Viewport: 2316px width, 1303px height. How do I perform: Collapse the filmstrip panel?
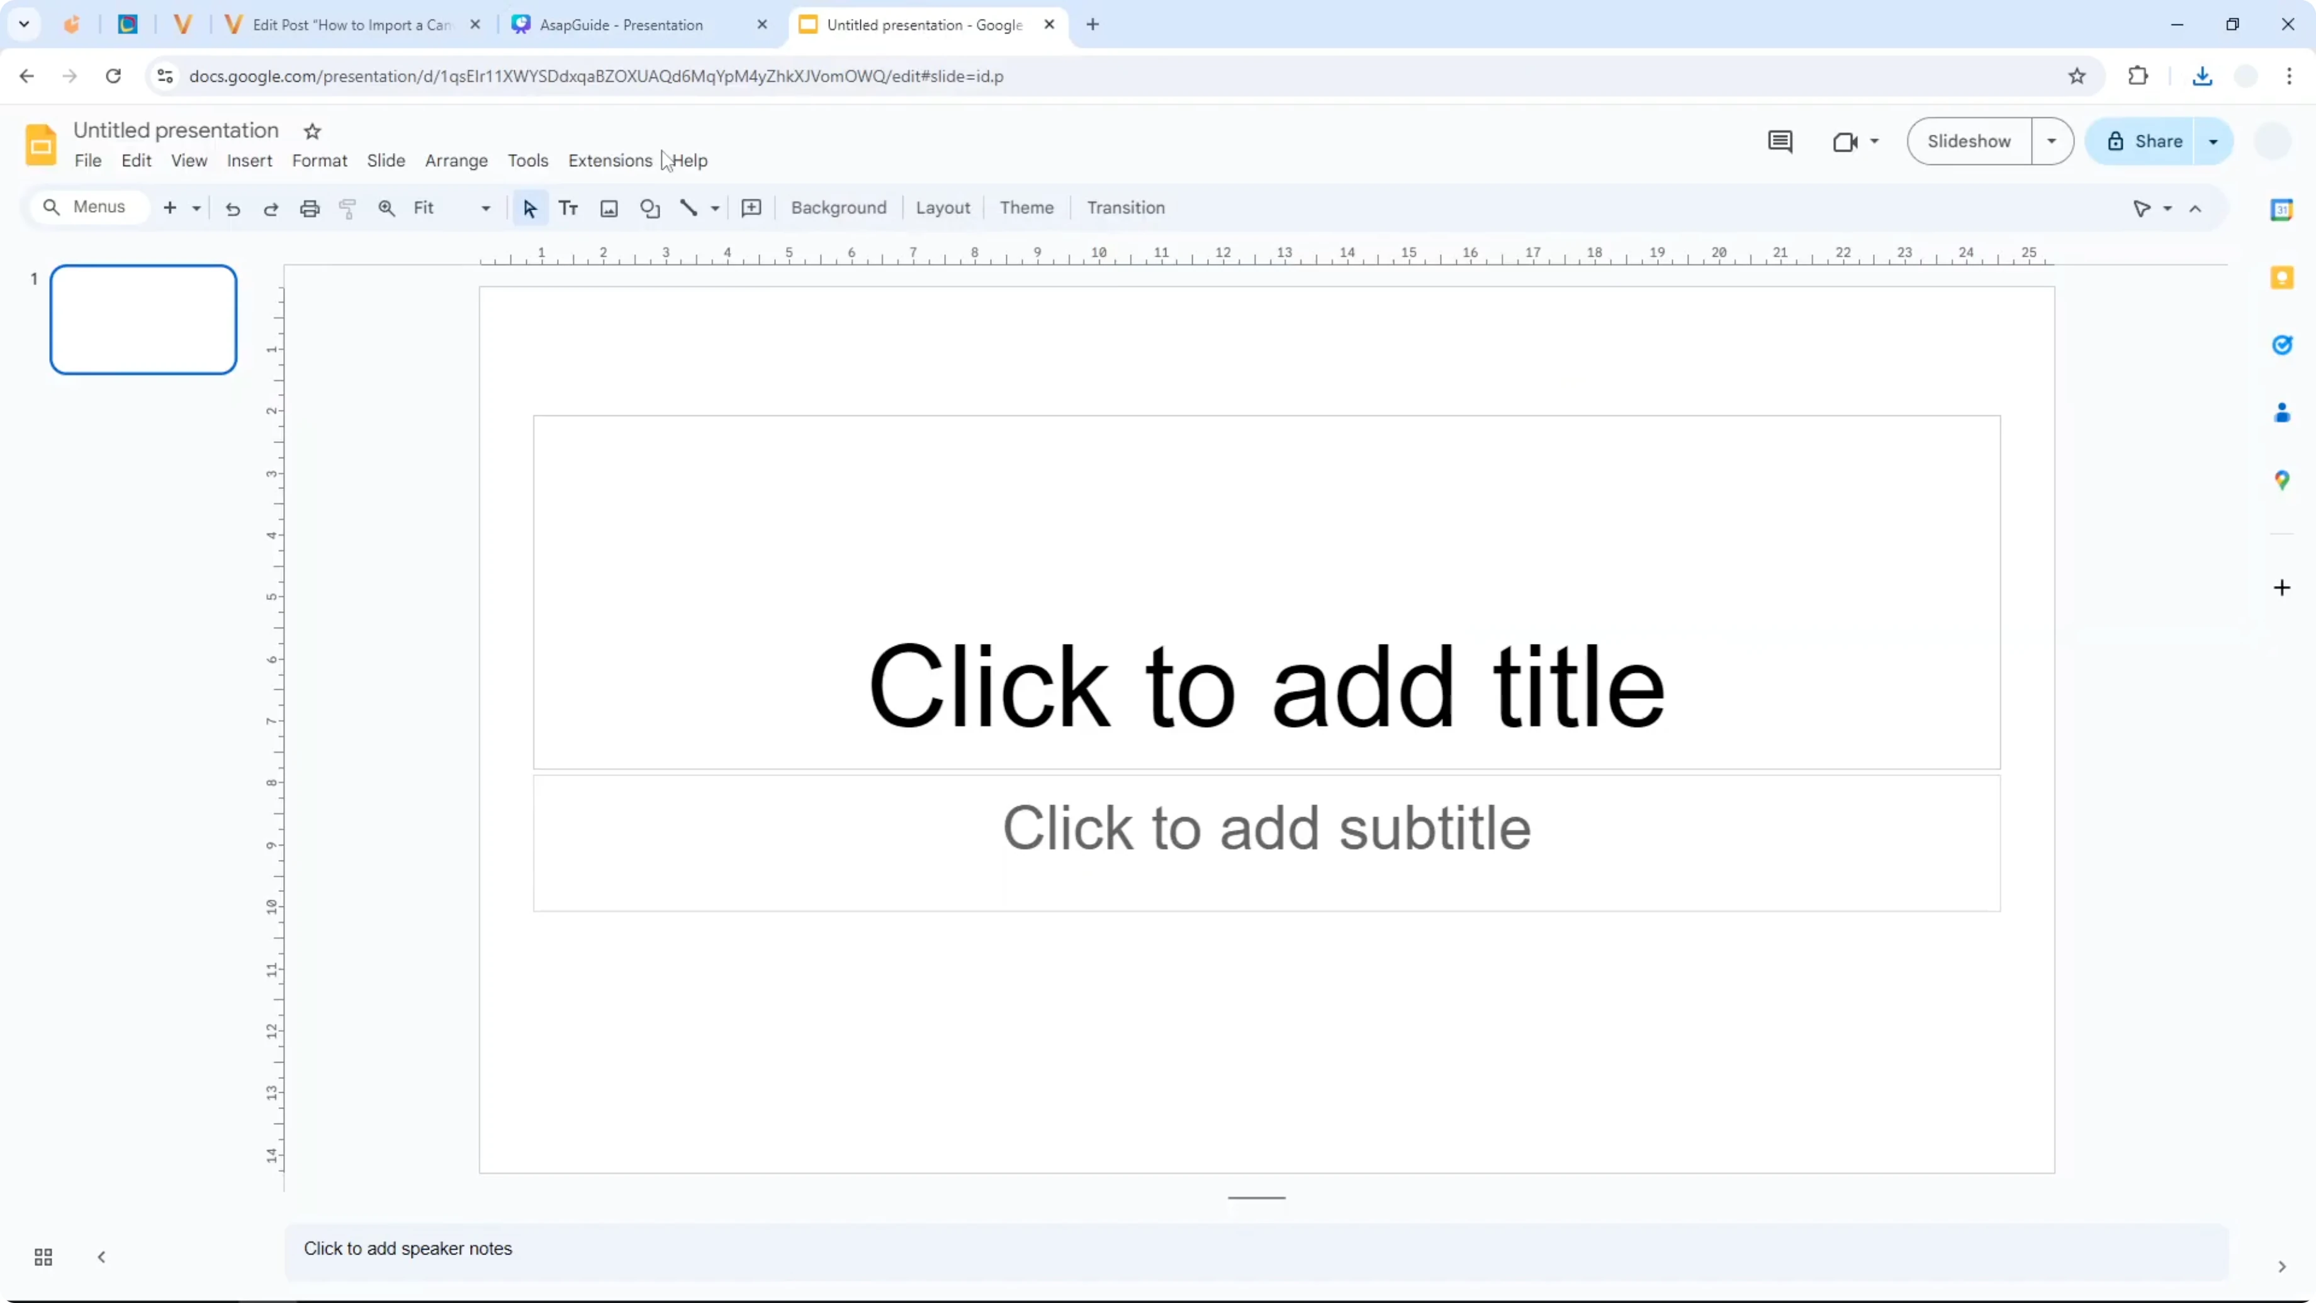coord(101,1257)
